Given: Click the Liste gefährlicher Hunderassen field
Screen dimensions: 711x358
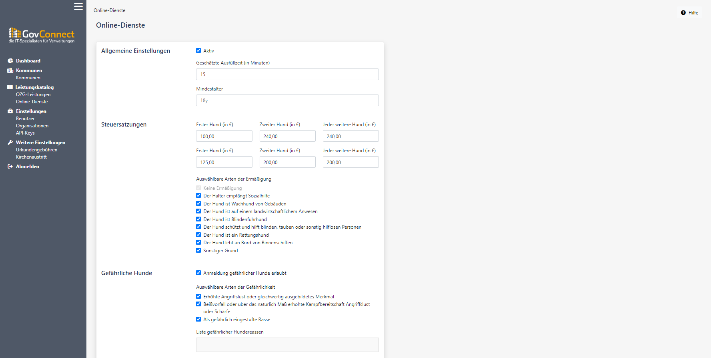Looking at the screenshot, I should 287,345.
